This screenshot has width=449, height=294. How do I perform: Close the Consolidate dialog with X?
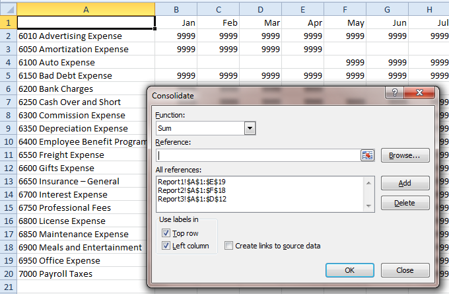coord(420,94)
